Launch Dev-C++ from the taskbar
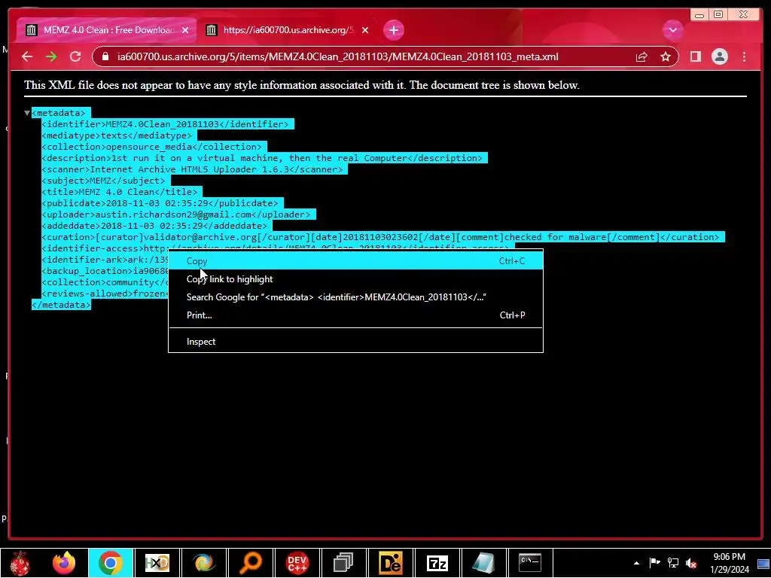 (297, 563)
